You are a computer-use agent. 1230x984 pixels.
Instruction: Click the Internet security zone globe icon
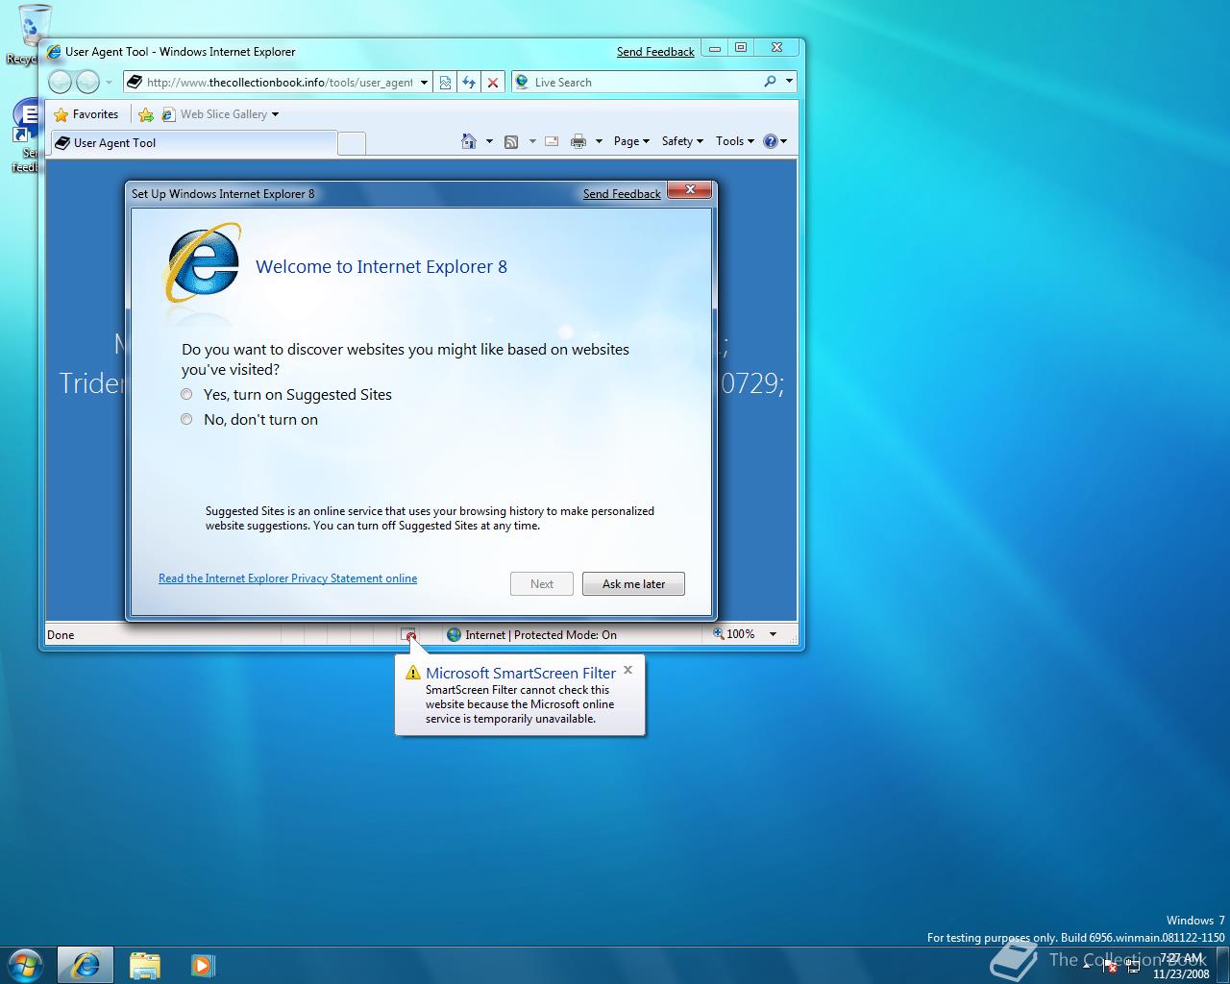click(454, 634)
